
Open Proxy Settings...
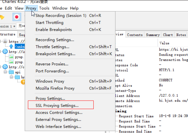click(70, 99)
